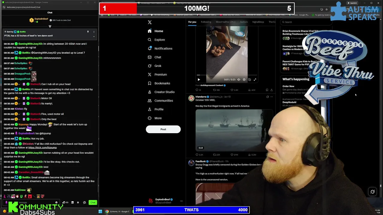383x215 pixels.
Task: Open more menu on Irlandarra post
Action: pyautogui.click(x=271, y=97)
